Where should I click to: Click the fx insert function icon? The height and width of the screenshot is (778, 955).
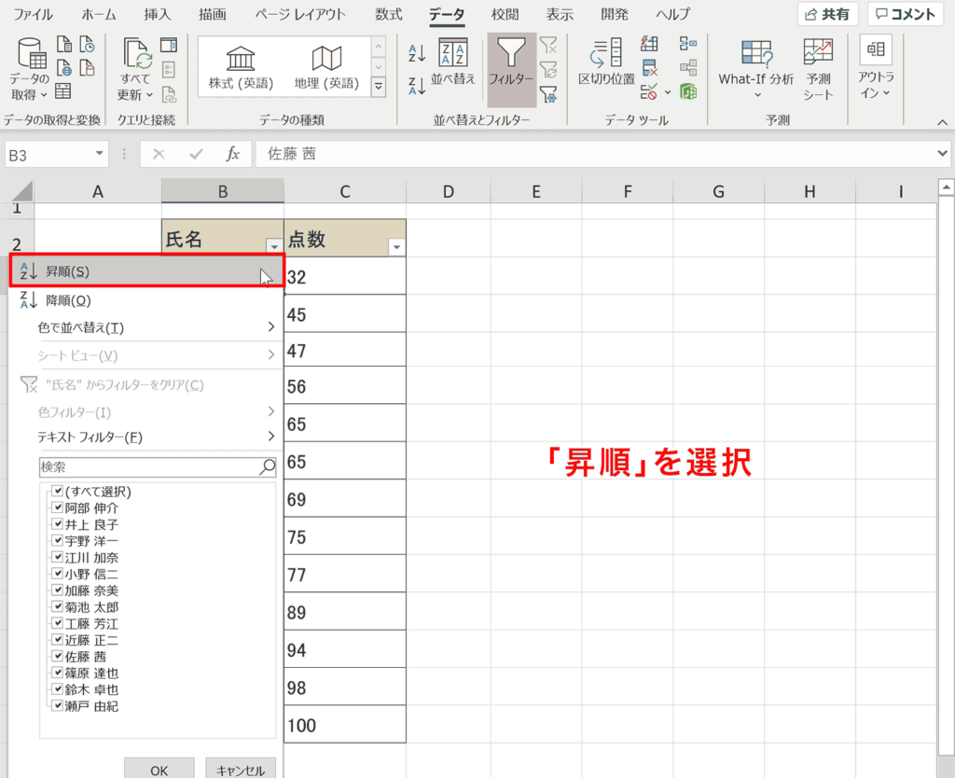tap(232, 154)
